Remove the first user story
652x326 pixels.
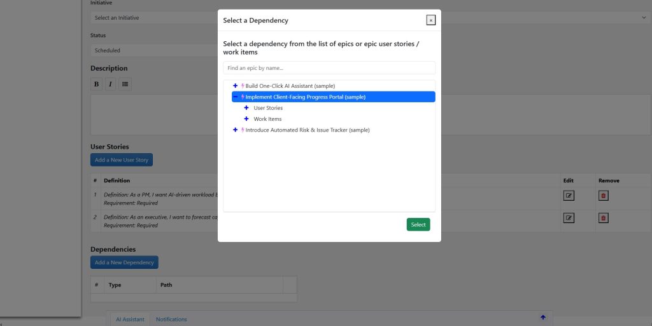tap(603, 195)
